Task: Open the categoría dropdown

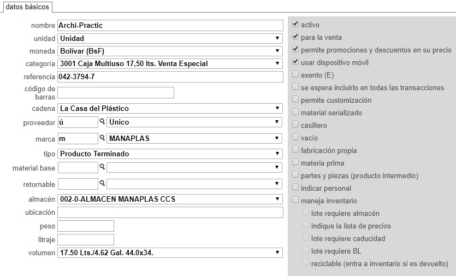Action: coord(170,63)
